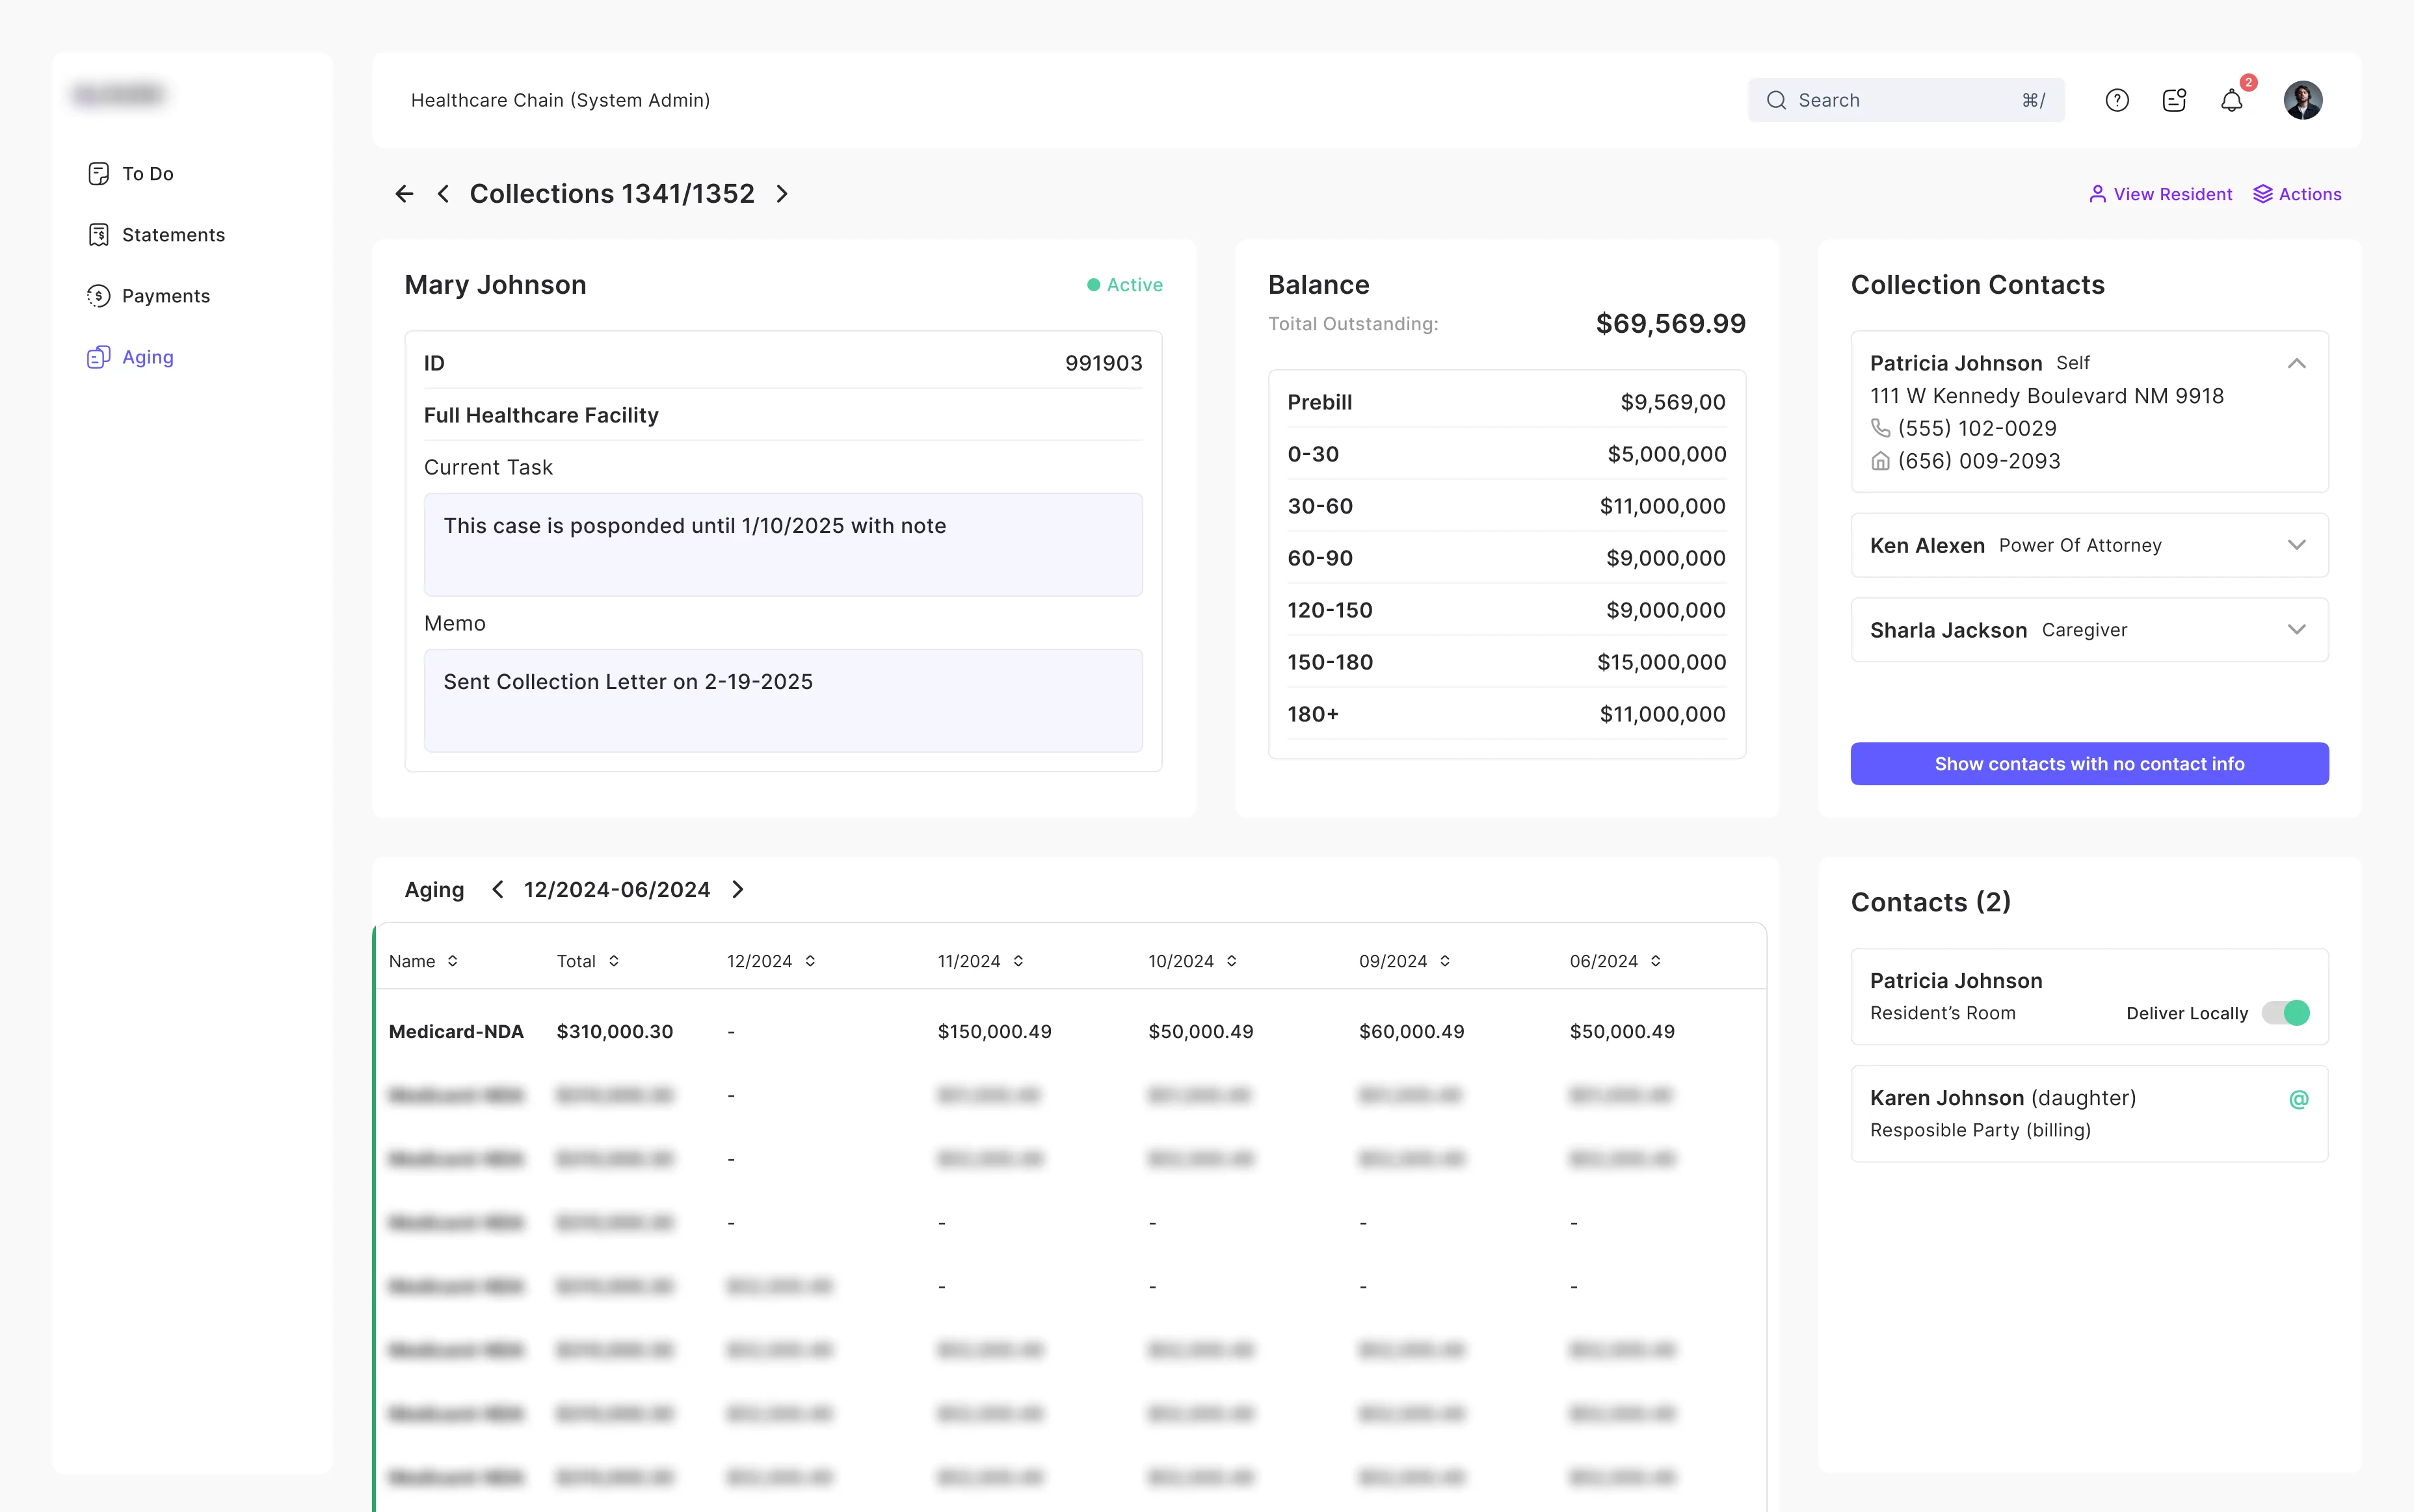Screen dimensions: 2414x1512
Task: Click the Mary Johnson resident name
Action: (495, 285)
